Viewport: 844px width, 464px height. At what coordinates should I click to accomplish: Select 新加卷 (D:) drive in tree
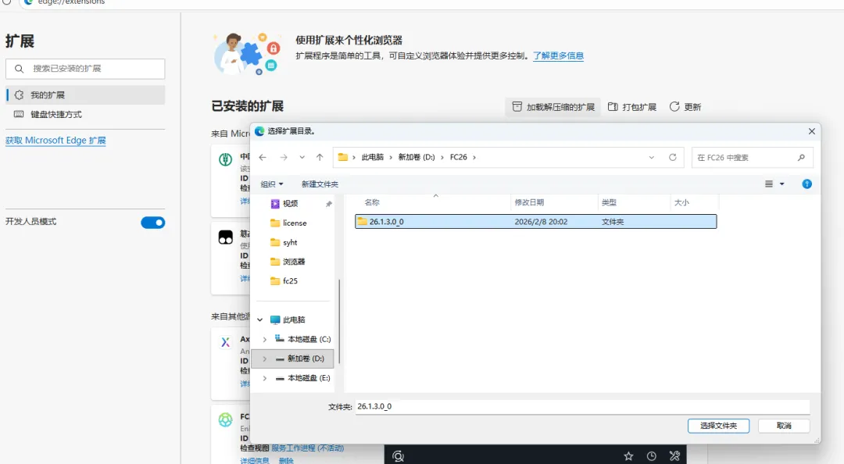306,359
